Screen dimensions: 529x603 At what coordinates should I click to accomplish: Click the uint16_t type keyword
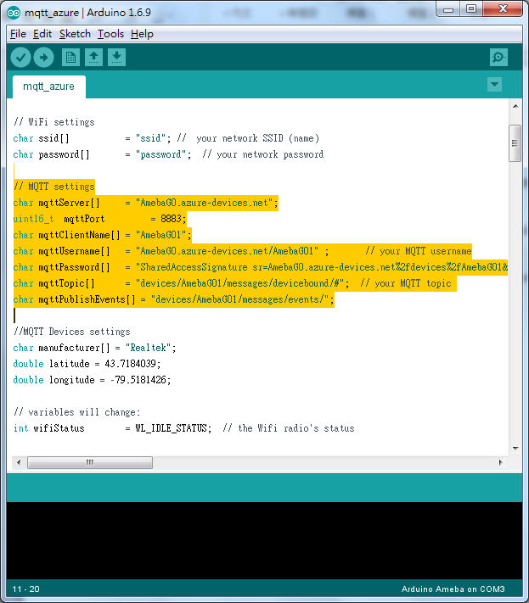click(x=33, y=219)
